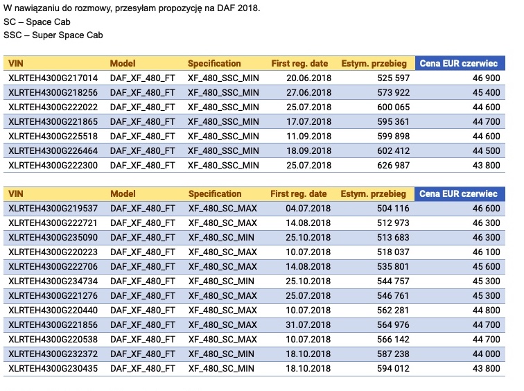Select VIN XLRTEH4300G222706

point(53,267)
